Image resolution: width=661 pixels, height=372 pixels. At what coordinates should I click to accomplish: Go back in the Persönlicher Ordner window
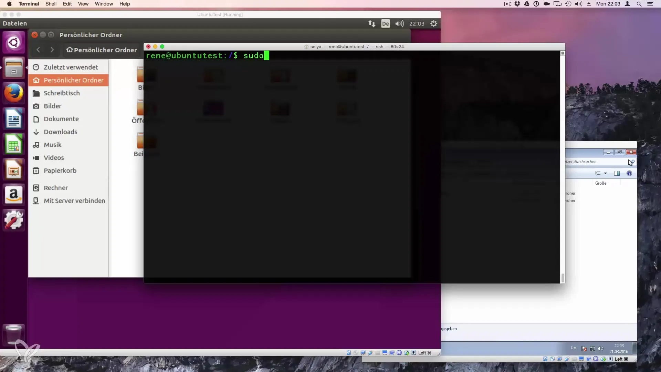point(38,50)
